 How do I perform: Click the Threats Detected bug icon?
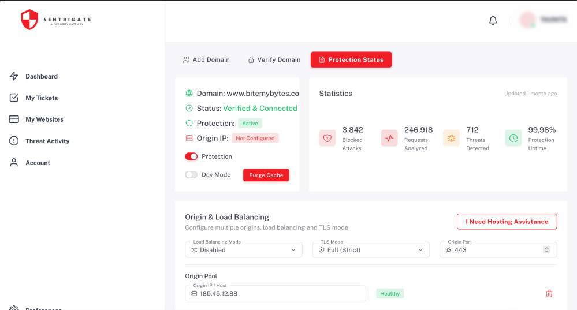[x=451, y=139]
